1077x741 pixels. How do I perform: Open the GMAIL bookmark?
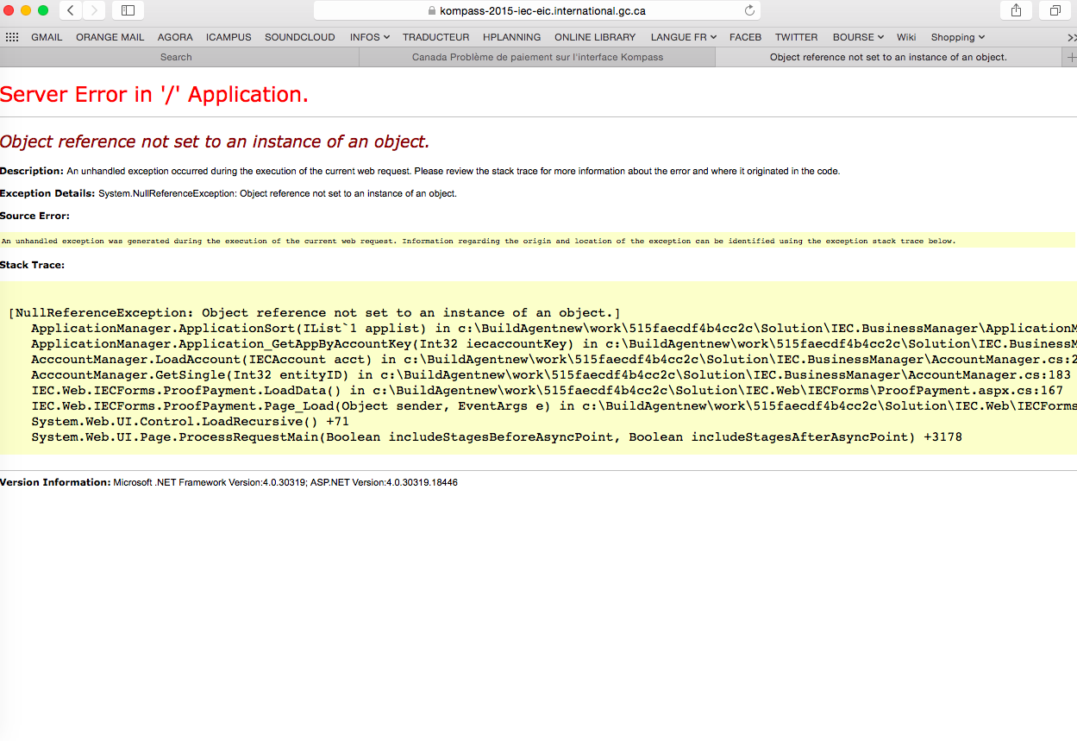47,37
